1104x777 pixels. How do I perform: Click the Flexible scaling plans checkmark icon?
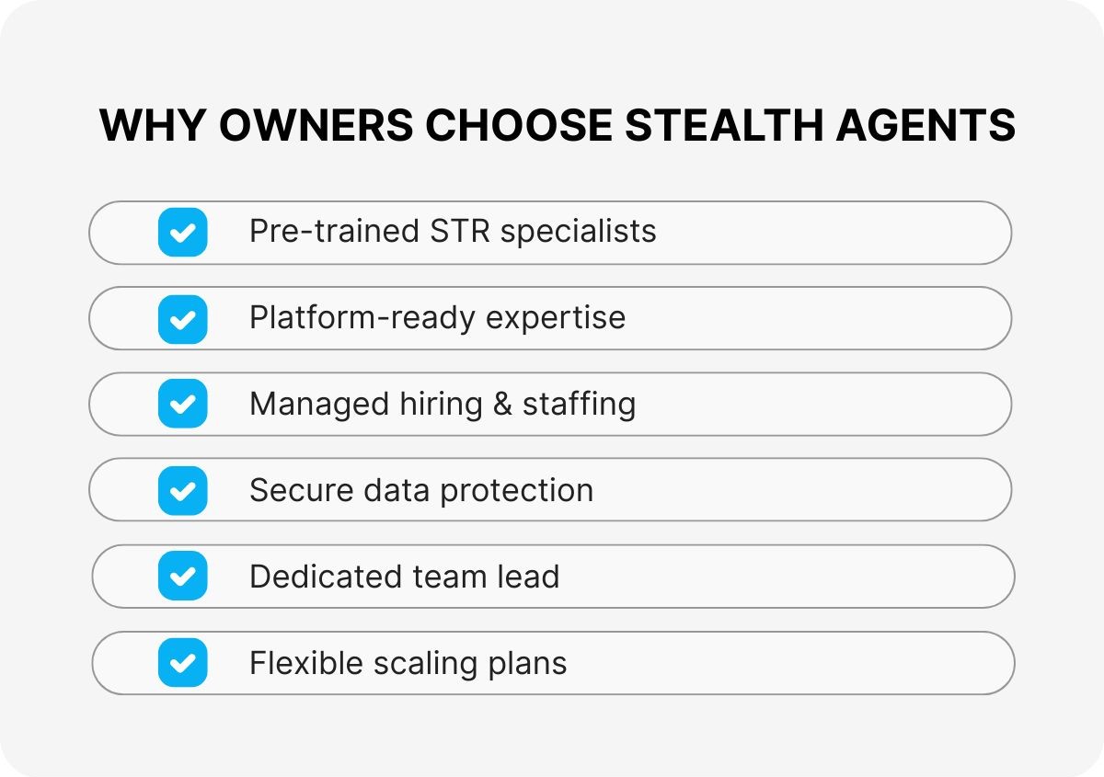coord(182,662)
